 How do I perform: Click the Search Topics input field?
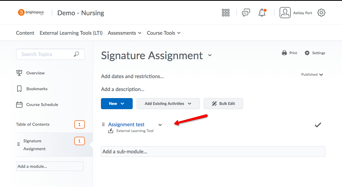click(45, 54)
